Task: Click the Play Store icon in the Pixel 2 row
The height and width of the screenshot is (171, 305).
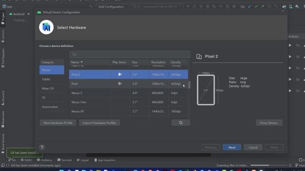Action: 120,74
